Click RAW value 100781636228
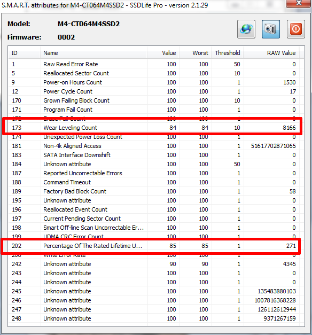The width and height of the screenshot is (312, 335). [275, 300]
